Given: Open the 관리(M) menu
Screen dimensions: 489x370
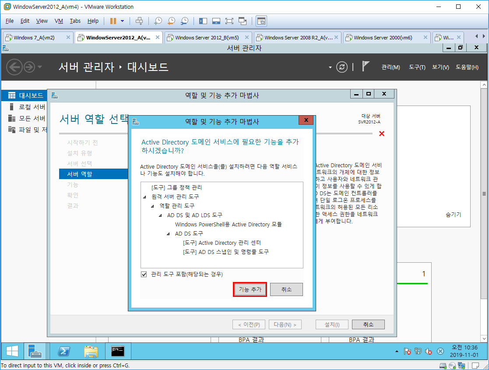Looking at the screenshot, I should point(390,67).
